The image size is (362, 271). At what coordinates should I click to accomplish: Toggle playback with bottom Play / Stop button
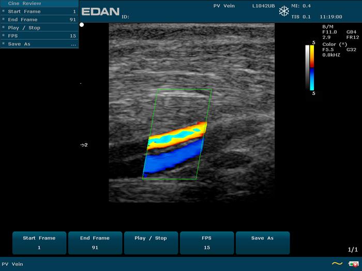coord(150,243)
